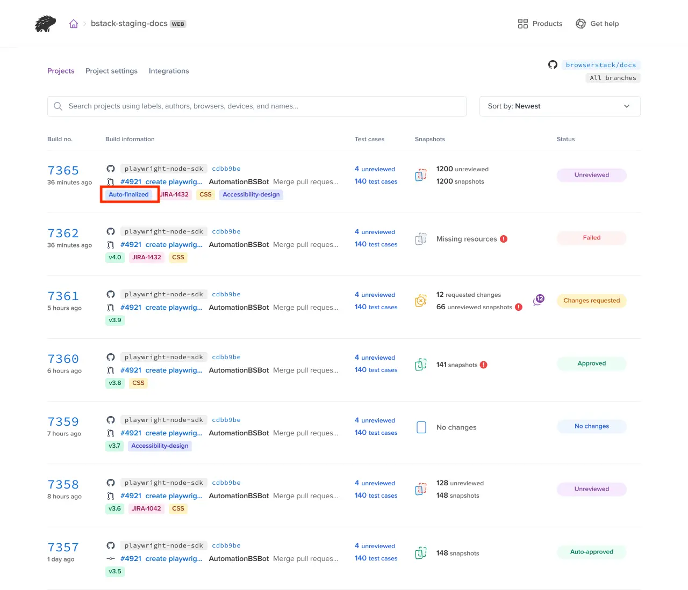This screenshot has width=688, height=590.
Task: Switch to Project settings tab
Action: 111,71
